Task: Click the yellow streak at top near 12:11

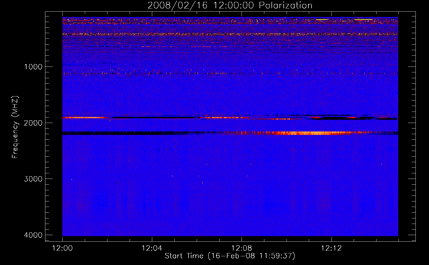Action: tap(322, 19)
